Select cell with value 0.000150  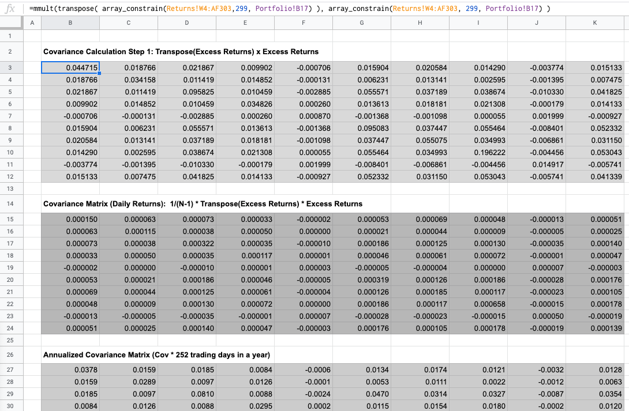[x=70, y=219]
